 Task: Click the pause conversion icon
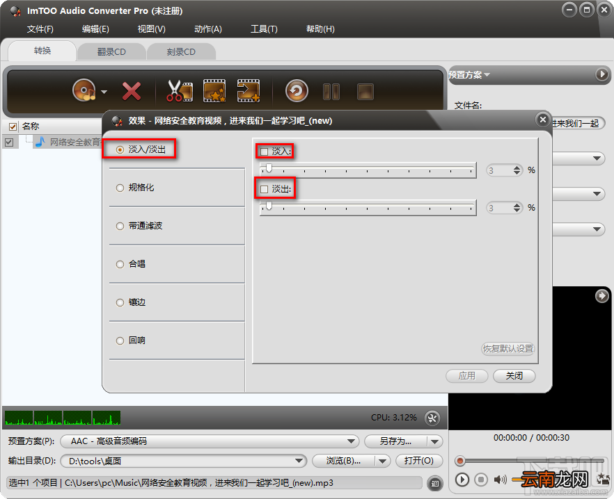point(331,92)
